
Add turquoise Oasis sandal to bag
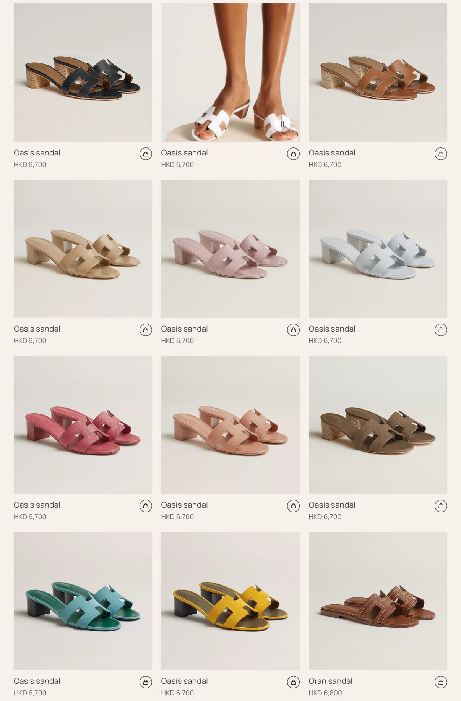(x=146, y=682)
